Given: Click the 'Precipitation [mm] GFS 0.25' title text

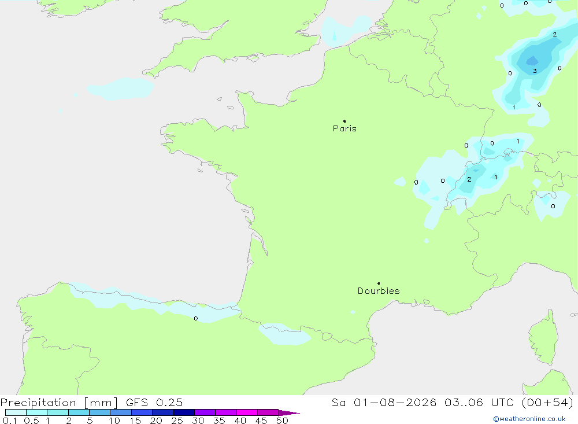Looking at the screenshot, I should pos(91,403).
